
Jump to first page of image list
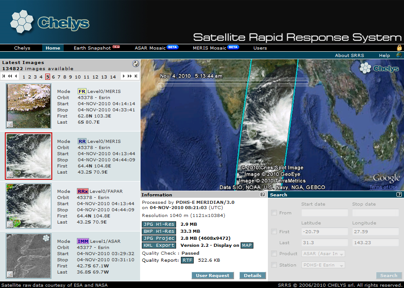pyautogui.click(x=4, y=76)
